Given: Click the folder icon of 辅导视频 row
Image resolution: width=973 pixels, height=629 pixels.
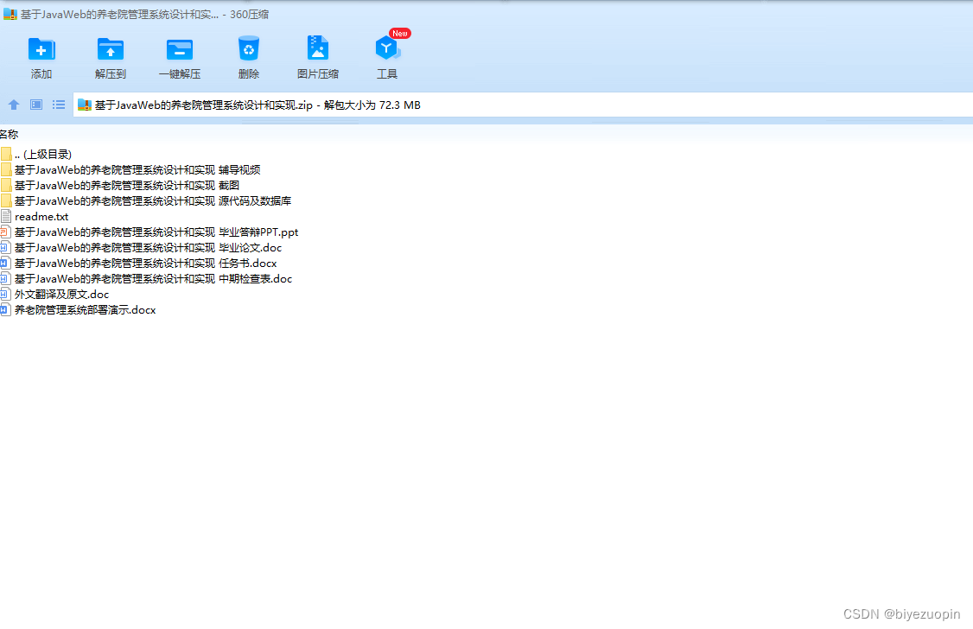Looking at the screenshot, I should (5, 169).
